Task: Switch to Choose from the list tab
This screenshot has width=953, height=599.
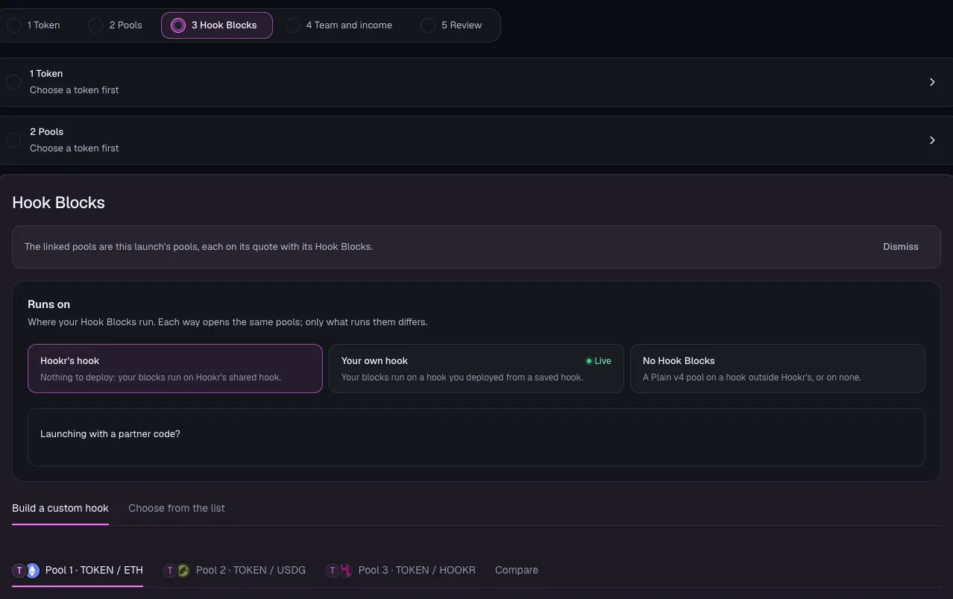Action: click(177, 508)
